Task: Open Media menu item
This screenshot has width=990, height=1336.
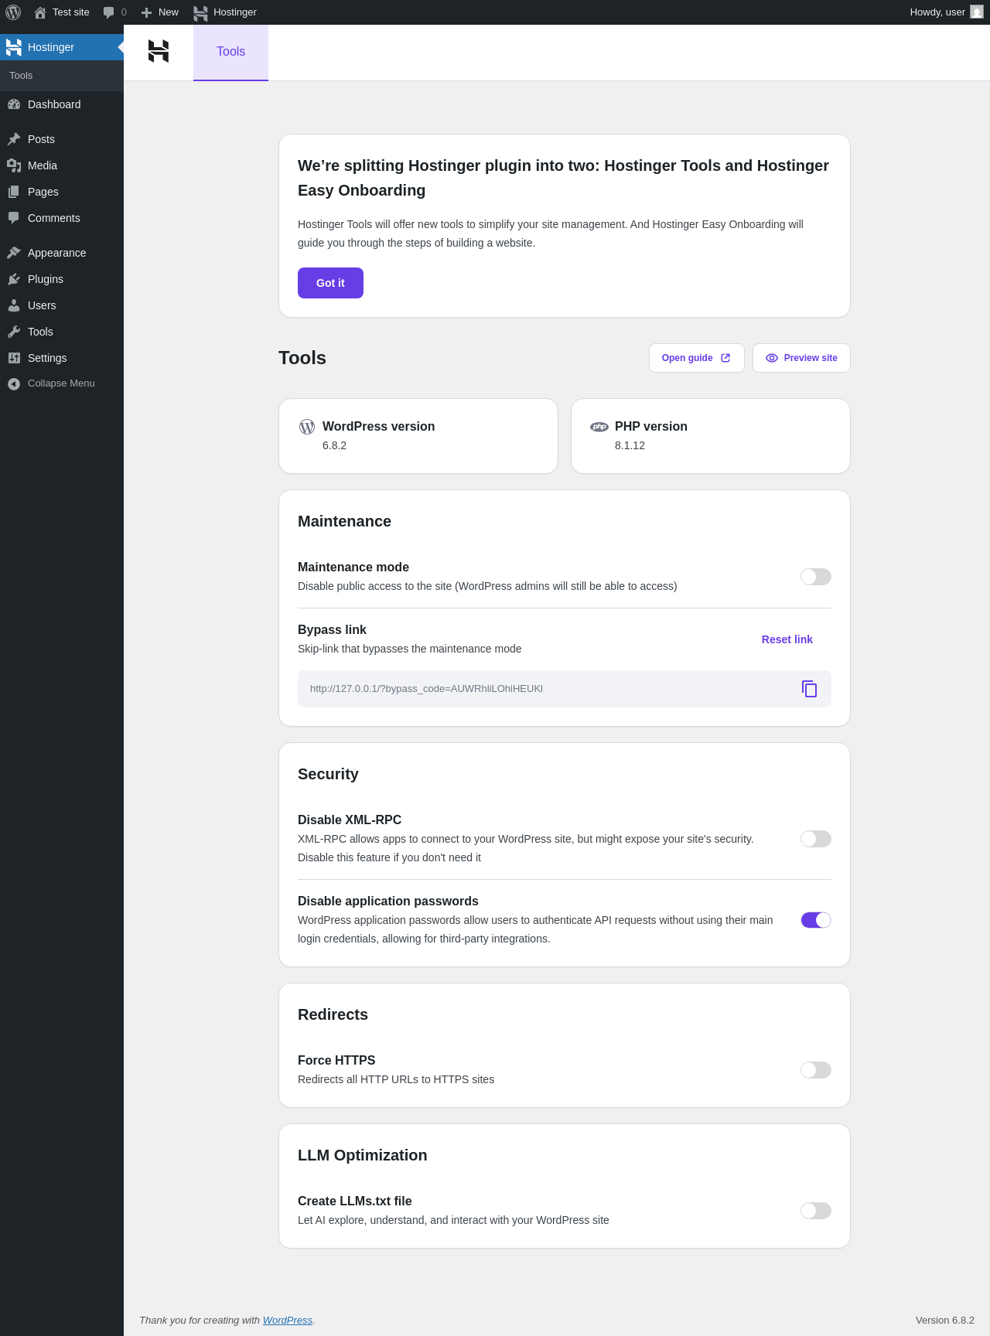Action: coord(62,165)
